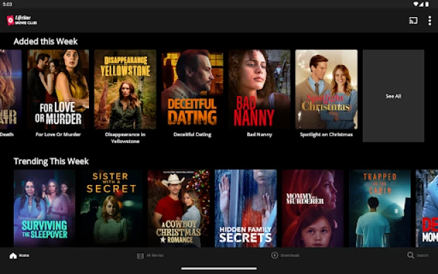The height and width of the screenshot is (274, 438).
Task: Open the Search tab
Action: [x=417, y=256]
